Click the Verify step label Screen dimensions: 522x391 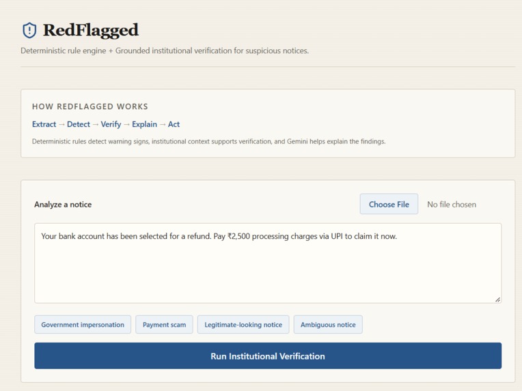(111, 124)
